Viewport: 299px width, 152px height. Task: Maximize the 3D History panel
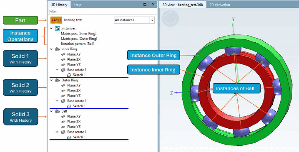(145, 5)
